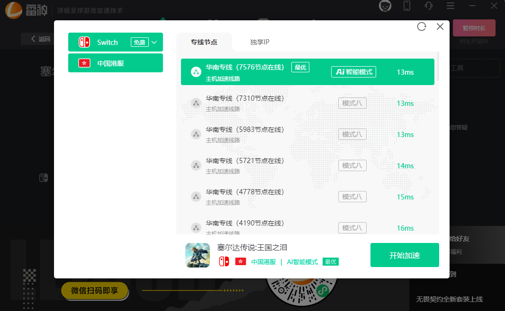Select the 中国港服 region button
Screen dimensions: 505x311
[116, 63]
